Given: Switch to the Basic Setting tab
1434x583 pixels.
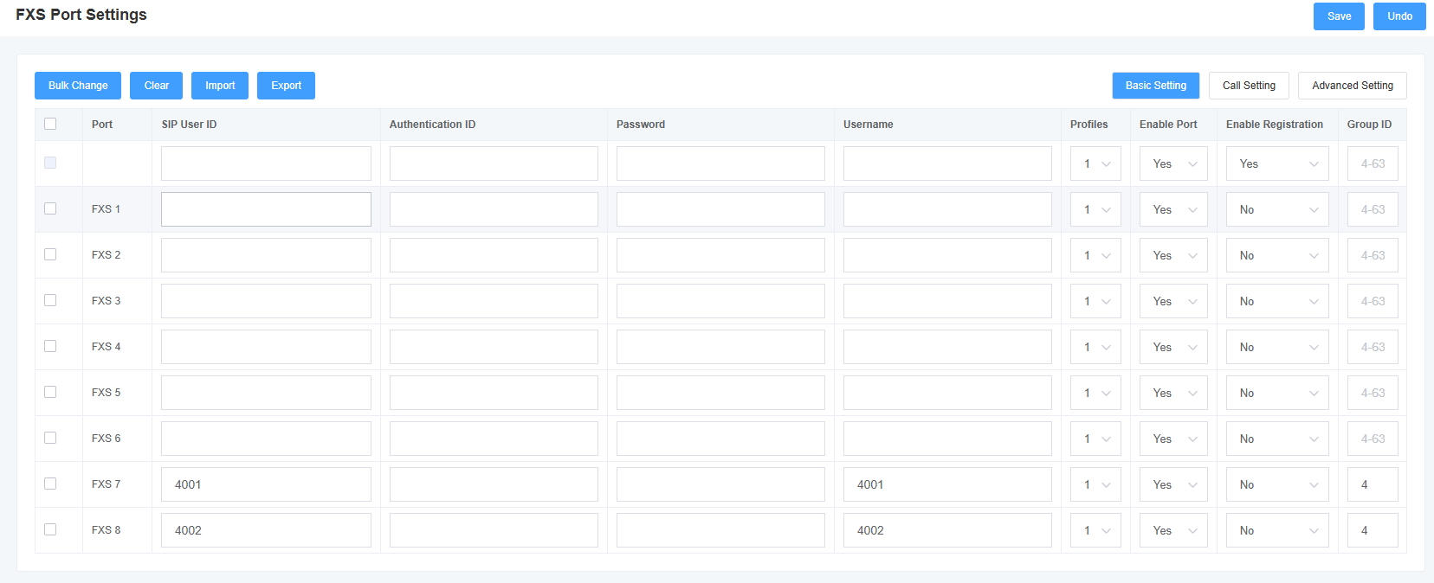Looking at the screenshot, I should (x=1156, y=86).
